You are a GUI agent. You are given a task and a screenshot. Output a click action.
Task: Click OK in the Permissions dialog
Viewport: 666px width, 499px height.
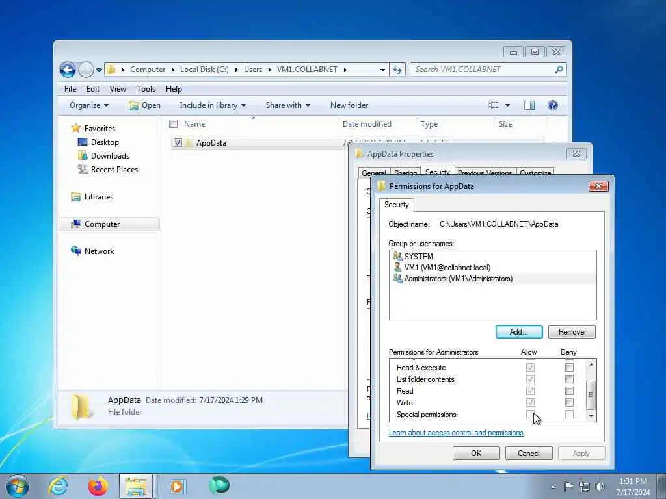[x=476, y=453]
